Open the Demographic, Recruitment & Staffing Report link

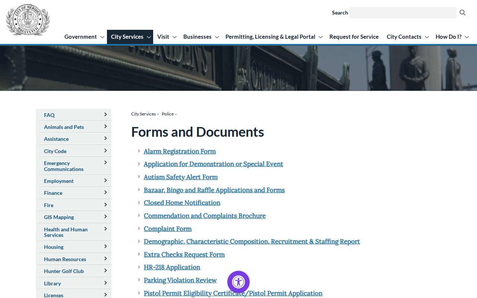[252, 241]
